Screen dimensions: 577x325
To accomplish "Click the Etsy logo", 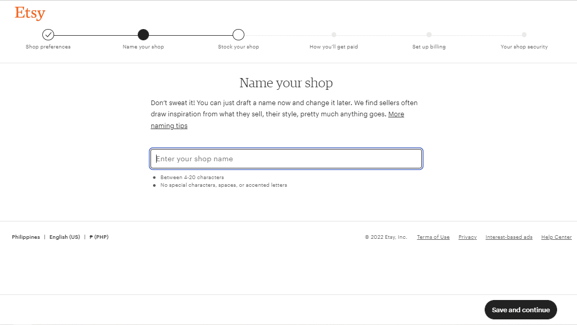I will tap(29, 13).
